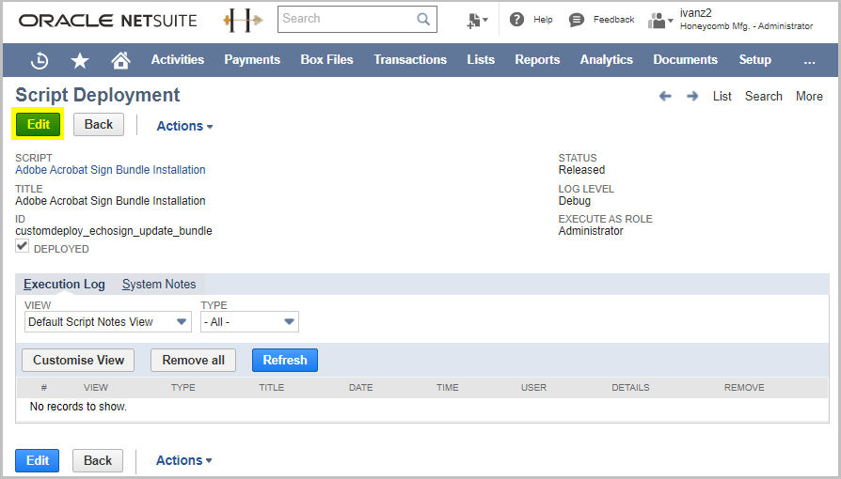Click the green Edit button at top
The height and width of the screenshot is (479, 841).
coord(38,124)
